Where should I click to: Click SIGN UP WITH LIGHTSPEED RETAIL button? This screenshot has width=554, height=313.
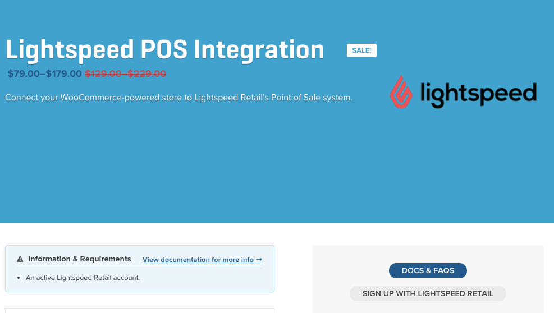[428, 293]
